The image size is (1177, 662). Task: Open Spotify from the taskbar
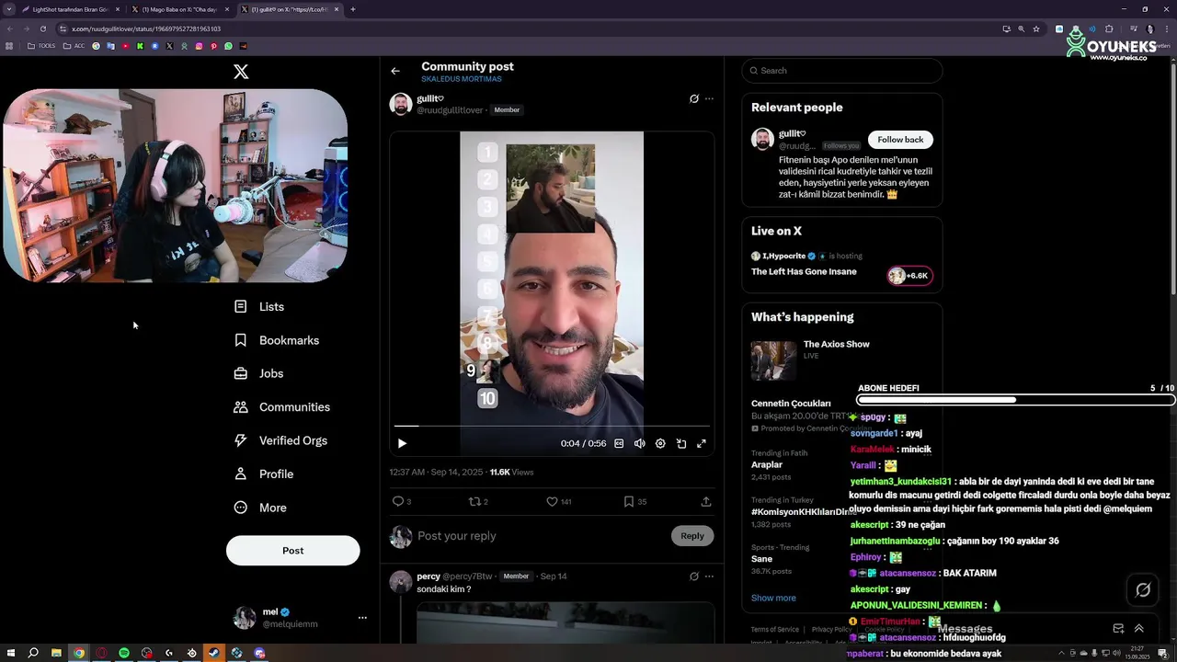124,653
